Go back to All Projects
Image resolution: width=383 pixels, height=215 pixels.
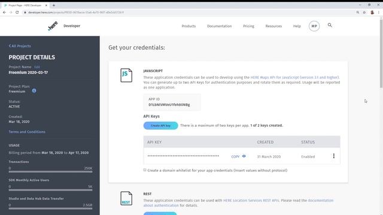(20, 46)
